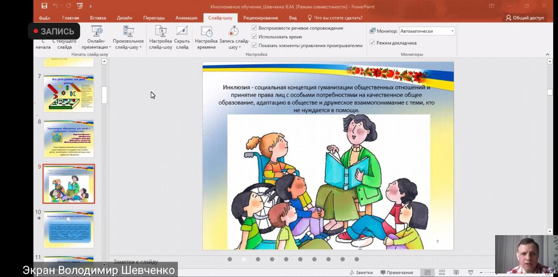
Task: Toggle Play Narrations checkbox
Action: (255, 28)
